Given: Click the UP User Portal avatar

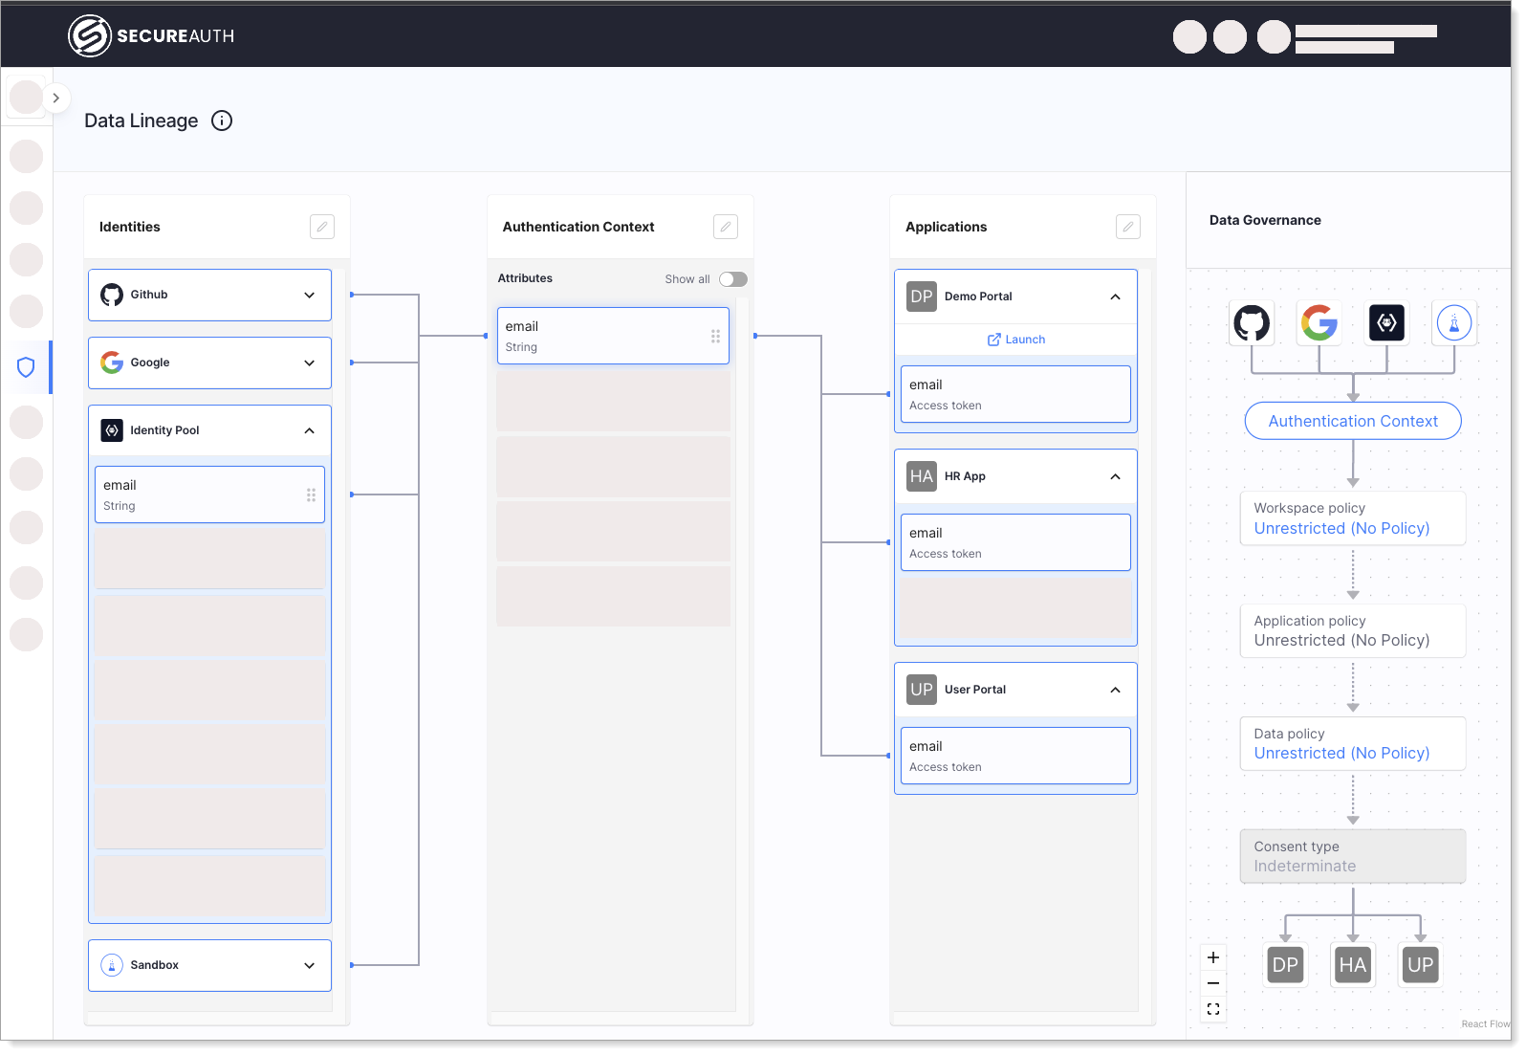Looking at the screenshot, I should [922, 690].
